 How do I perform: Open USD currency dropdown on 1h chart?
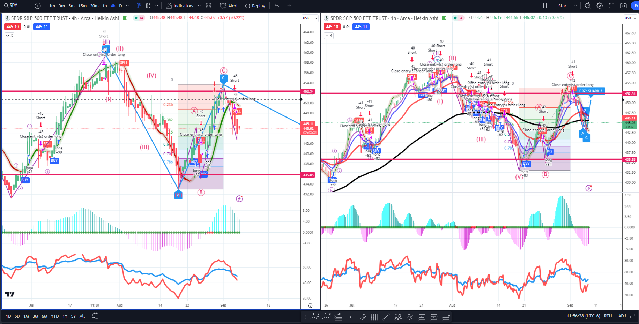(x=631, y=18)
